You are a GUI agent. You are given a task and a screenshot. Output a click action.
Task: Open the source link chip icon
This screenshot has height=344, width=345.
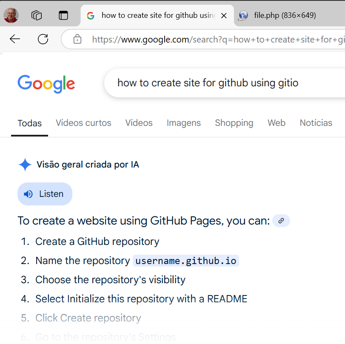pyautogui.click(x=281, y=221)
